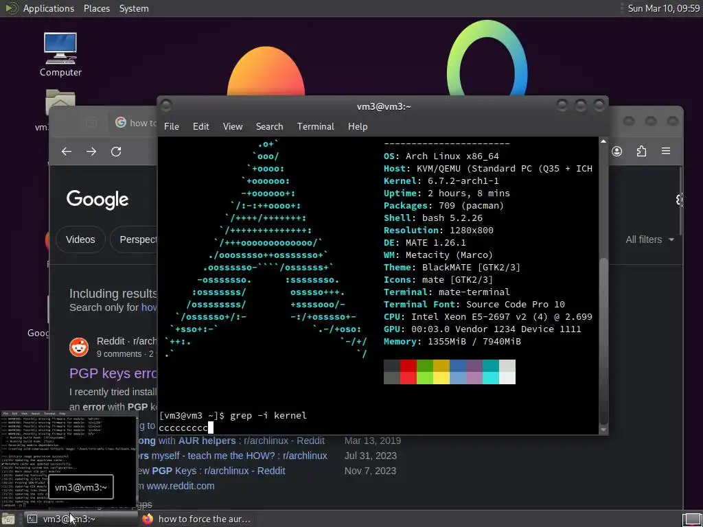Open Firefox hamburger menu
The height and width of the screenshot is (527, 703).
click(666, 151)
